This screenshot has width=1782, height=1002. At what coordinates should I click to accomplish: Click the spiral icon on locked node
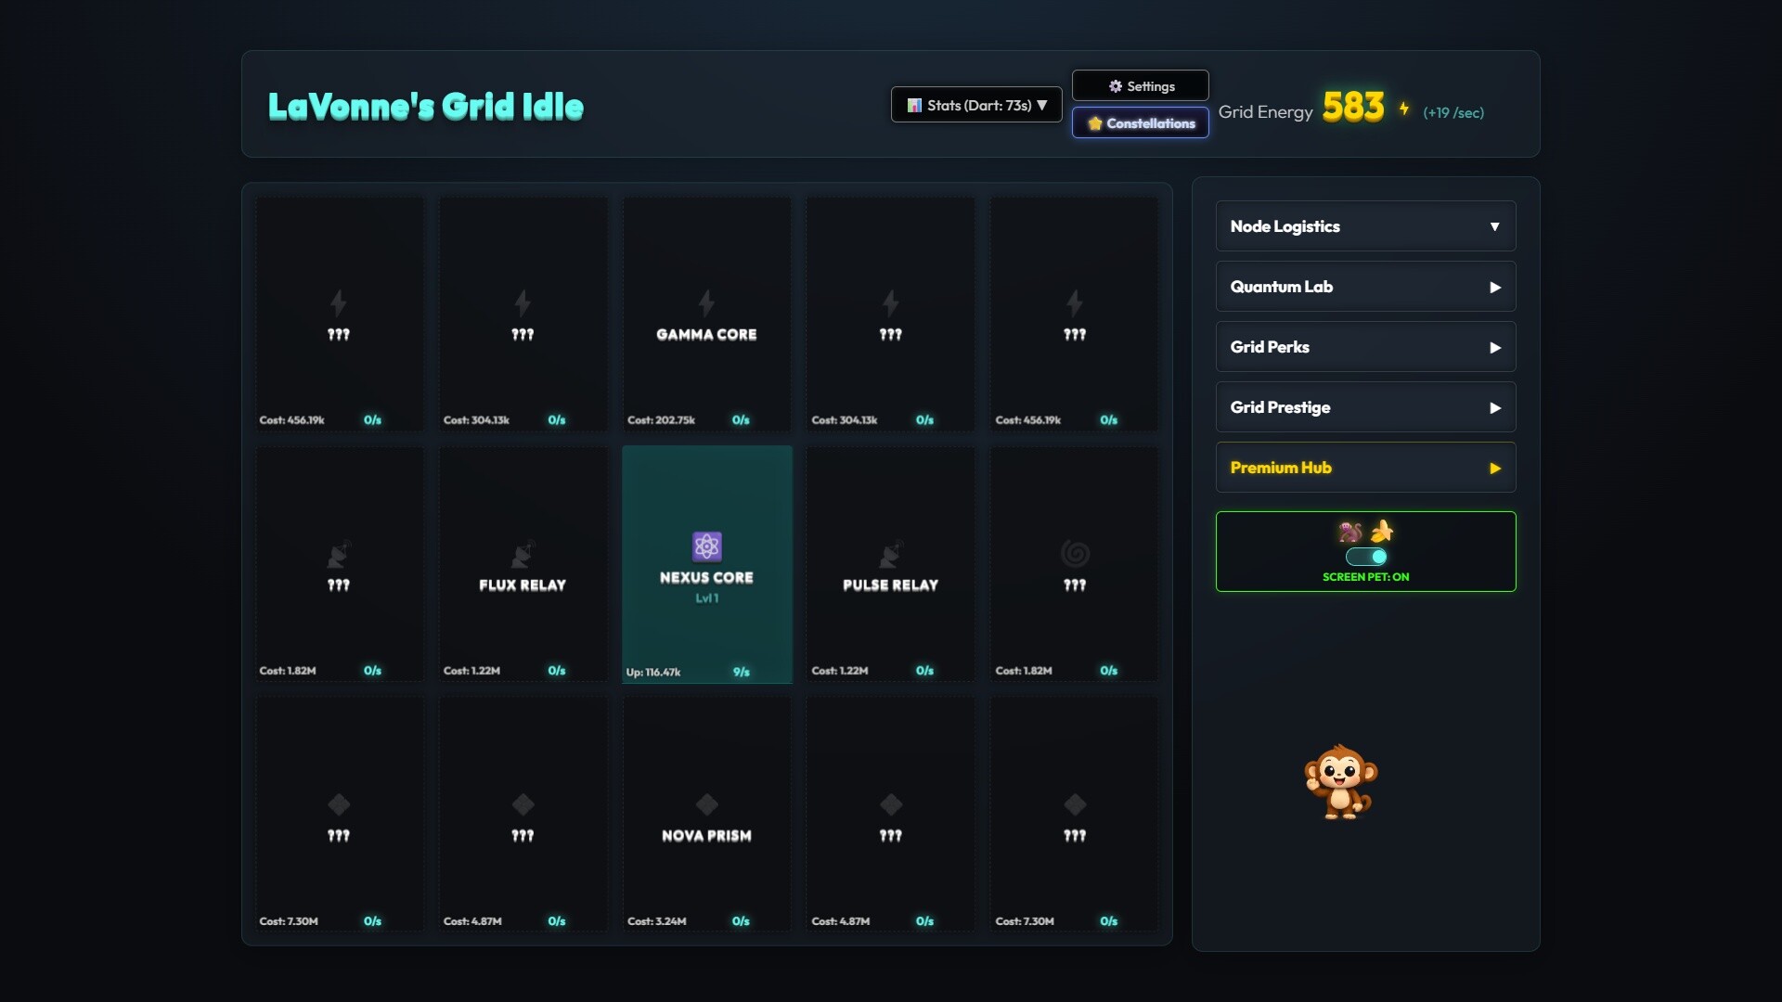point(1074,554)
